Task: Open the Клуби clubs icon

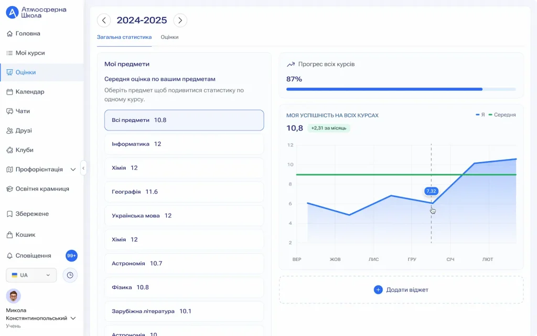Action: 10,150
